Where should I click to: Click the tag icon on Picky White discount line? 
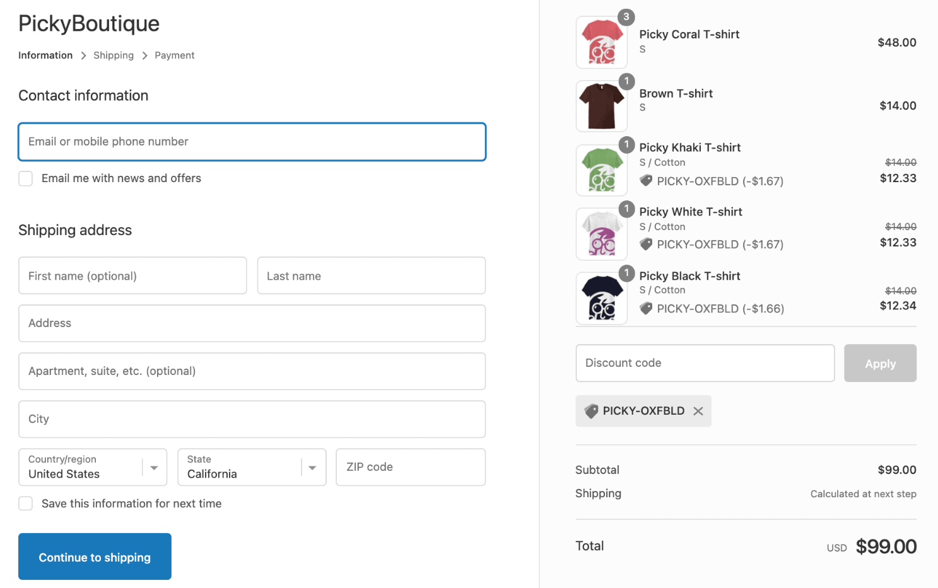pyautogui.click(x=646, y=245)
